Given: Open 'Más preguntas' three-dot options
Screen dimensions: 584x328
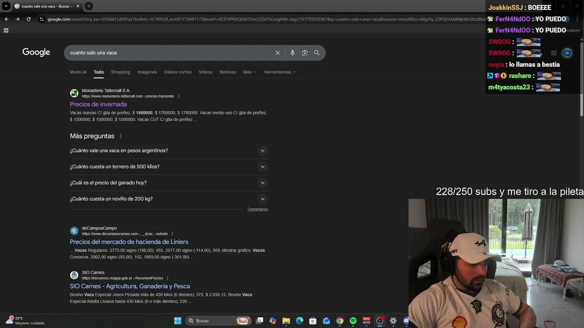Looking at the screenshot, I should (x=120, y=136).
